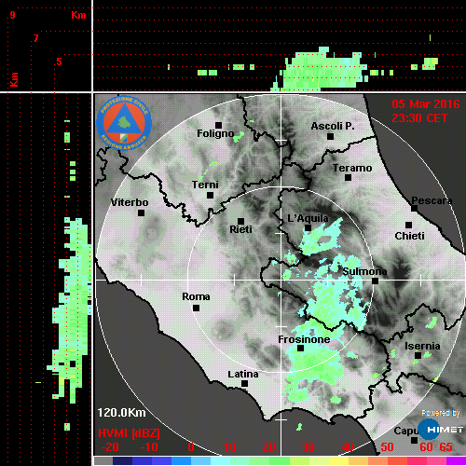
Task: Click the HVMI [dBZ] legend title
Action: click(129, 433)
